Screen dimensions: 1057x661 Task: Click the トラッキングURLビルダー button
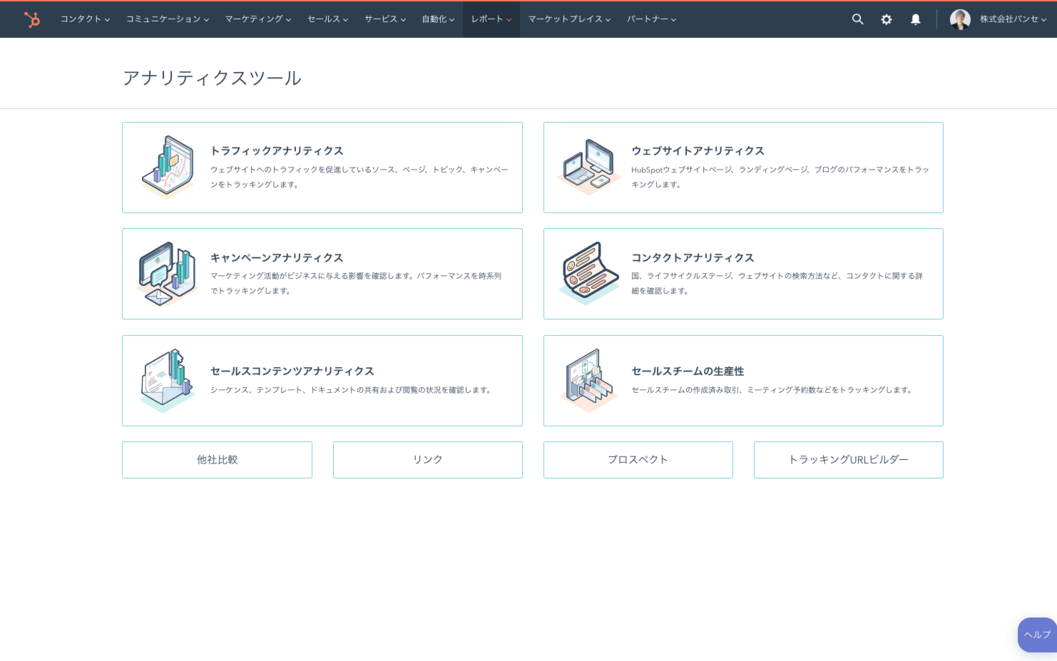pyautogui.click(x=848, y=460)
